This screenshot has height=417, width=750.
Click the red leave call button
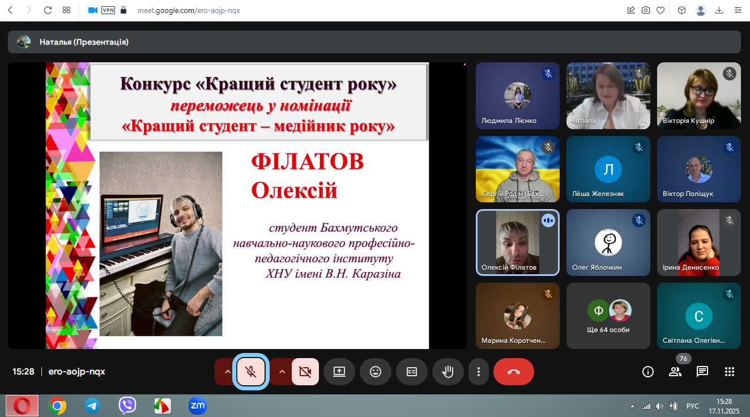[513, 372]
